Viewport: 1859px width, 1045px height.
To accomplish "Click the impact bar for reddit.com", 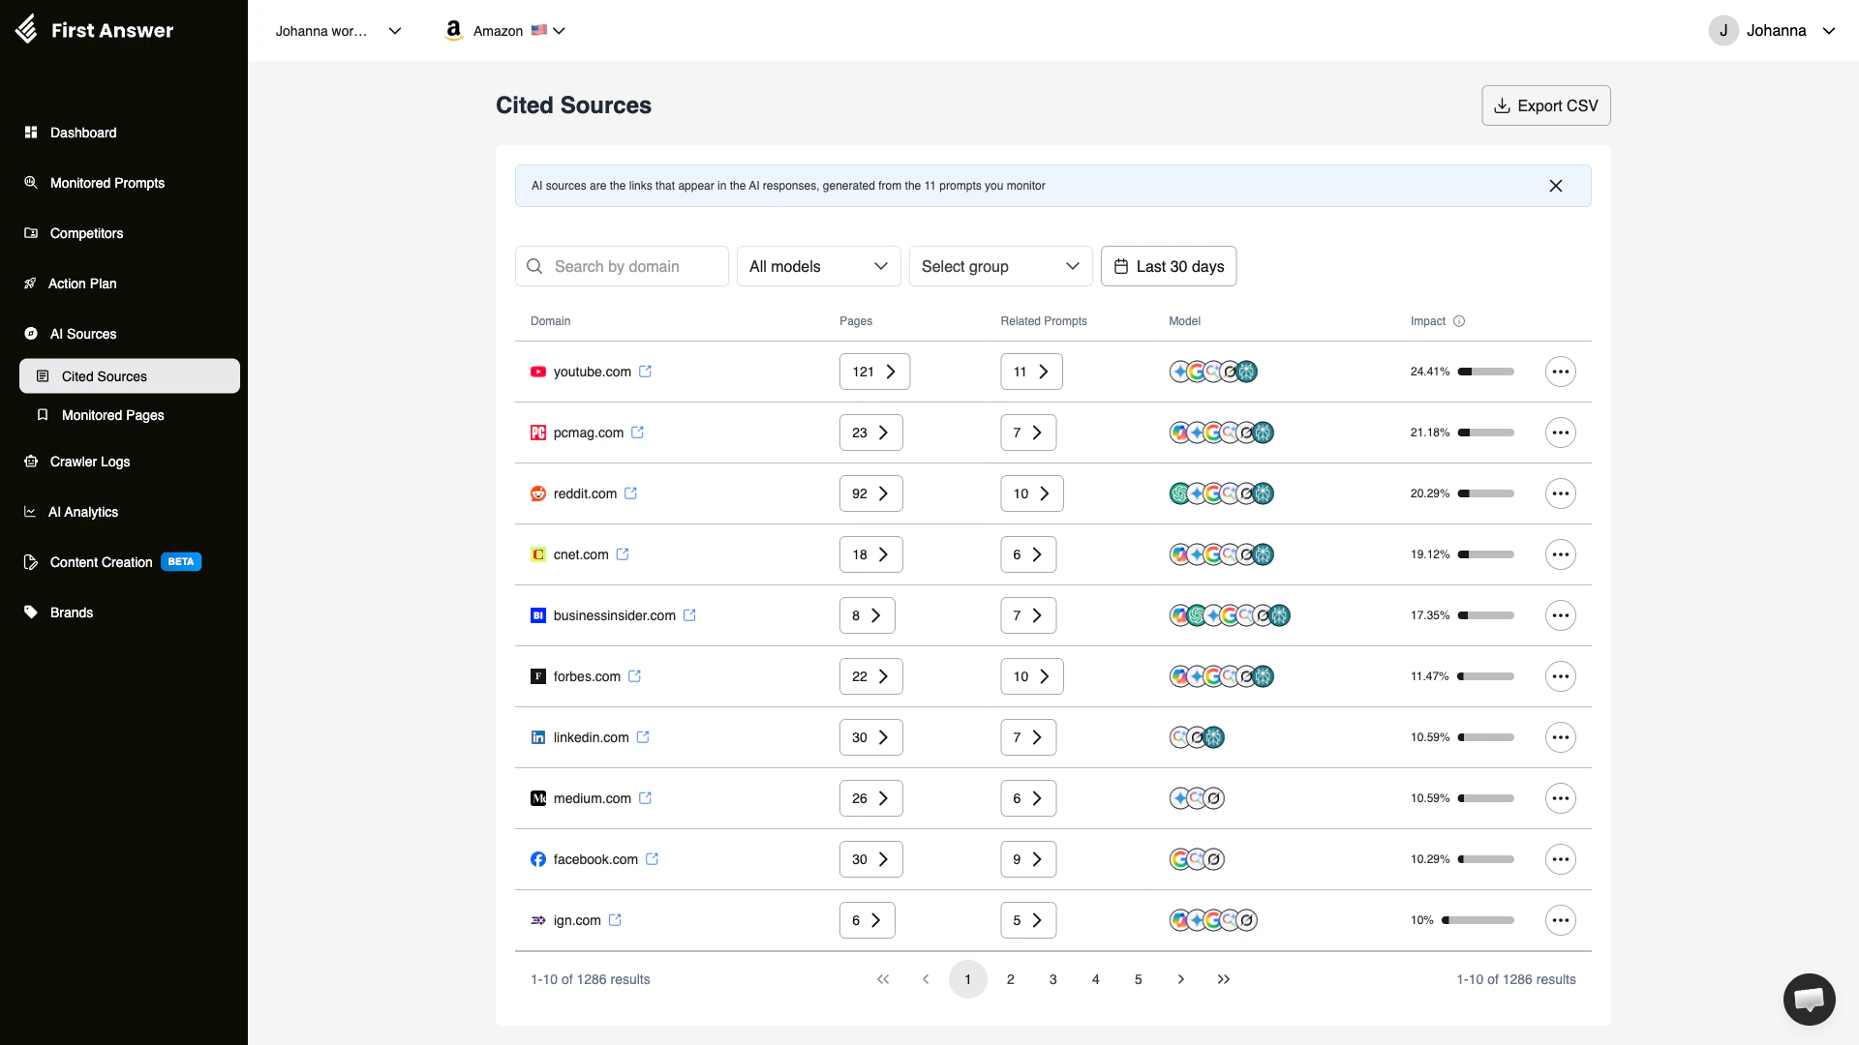I will point(1485,493).
